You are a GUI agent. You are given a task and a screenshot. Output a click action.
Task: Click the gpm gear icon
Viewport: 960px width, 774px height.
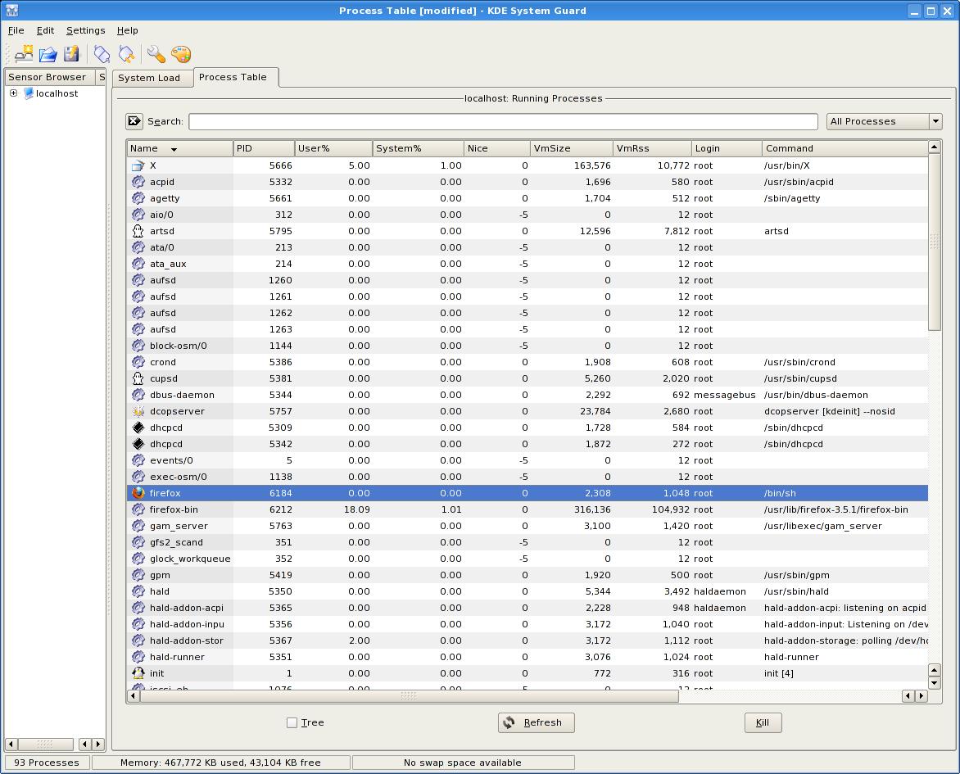[x=138, y=575]
